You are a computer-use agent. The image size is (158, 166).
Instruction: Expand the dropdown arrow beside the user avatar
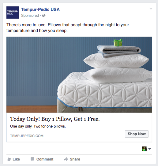pyautogui.click(x=150, y=149)
